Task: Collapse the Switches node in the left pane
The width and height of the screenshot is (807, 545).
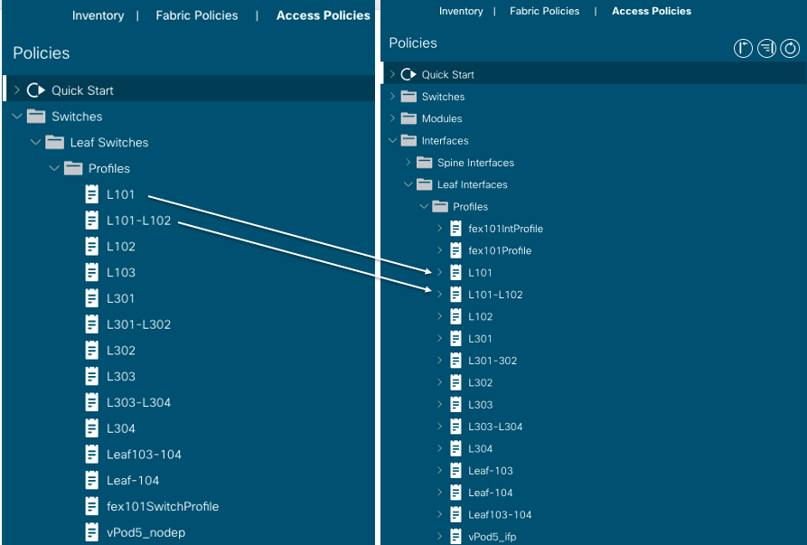Action: tap(16, 116)
